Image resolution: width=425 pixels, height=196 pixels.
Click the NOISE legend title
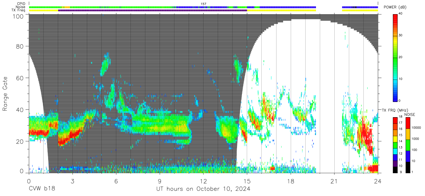coord(409,114)
